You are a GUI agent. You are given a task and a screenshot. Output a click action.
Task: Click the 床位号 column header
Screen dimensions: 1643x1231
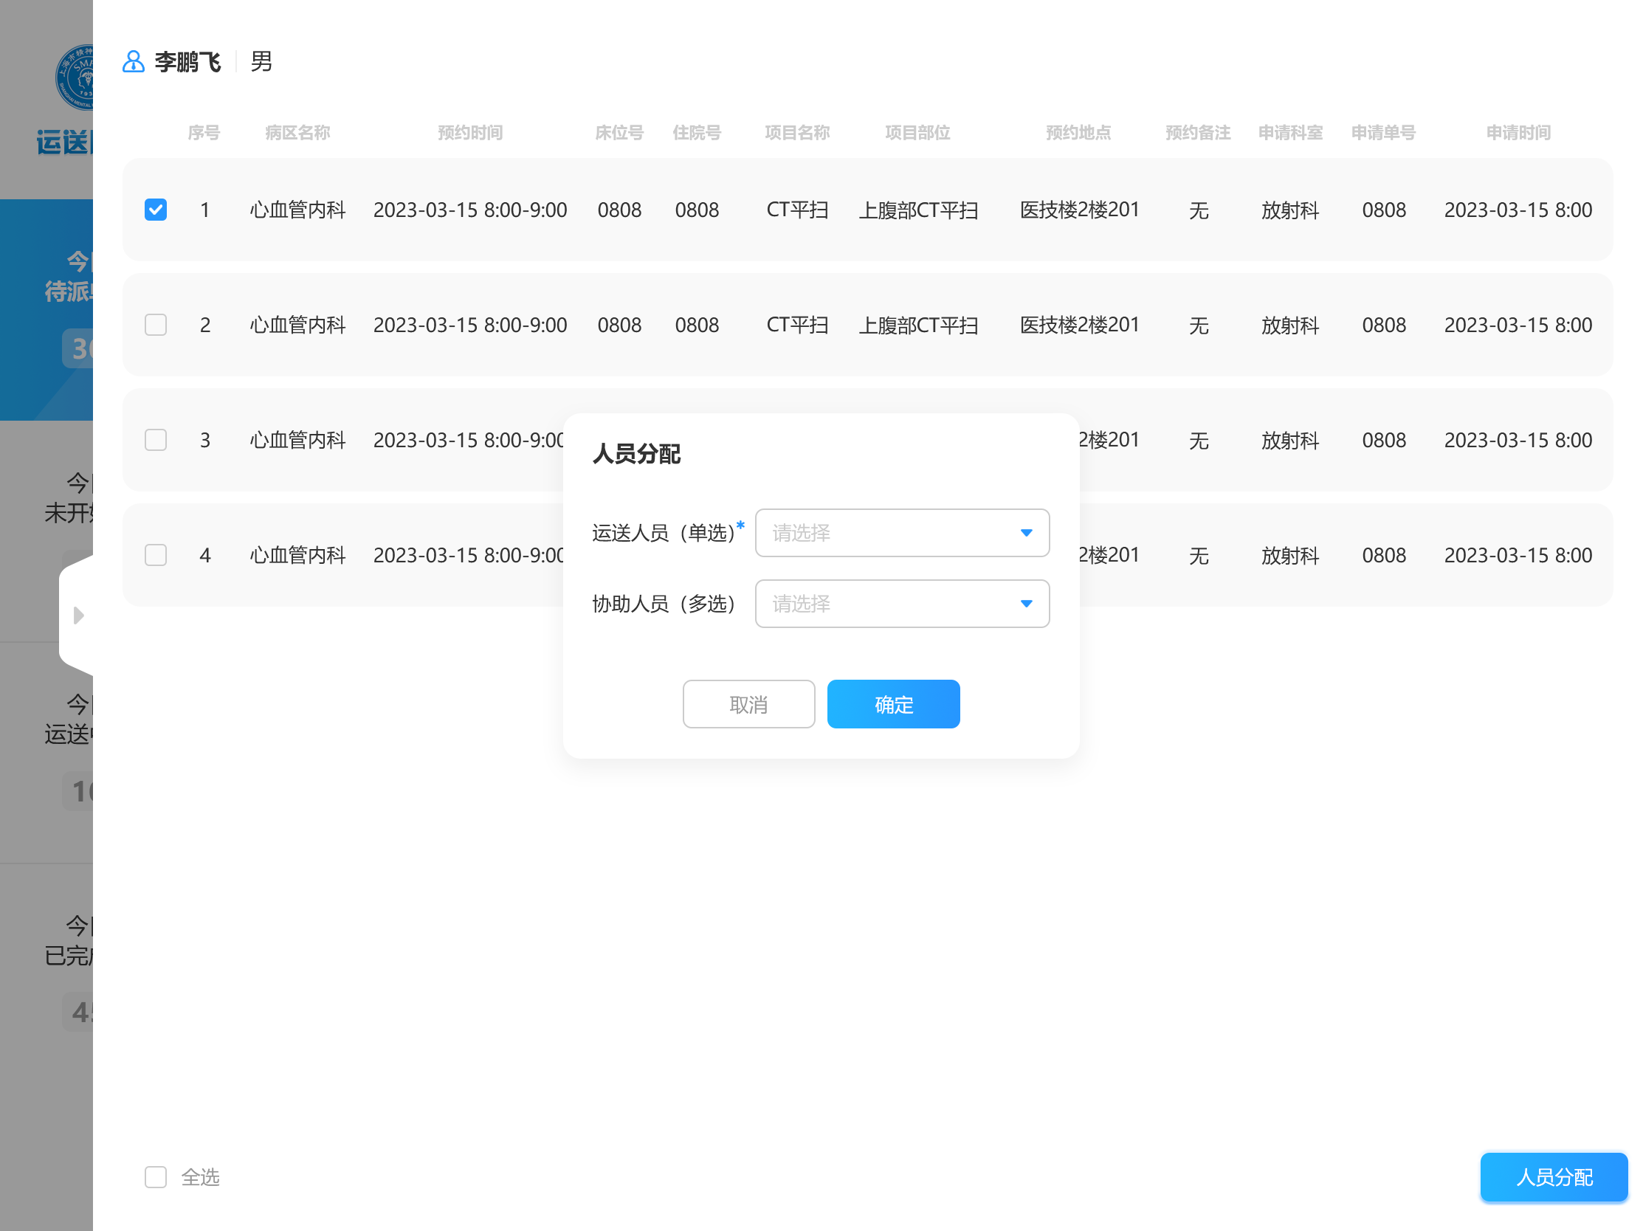(x=619, y=133)
